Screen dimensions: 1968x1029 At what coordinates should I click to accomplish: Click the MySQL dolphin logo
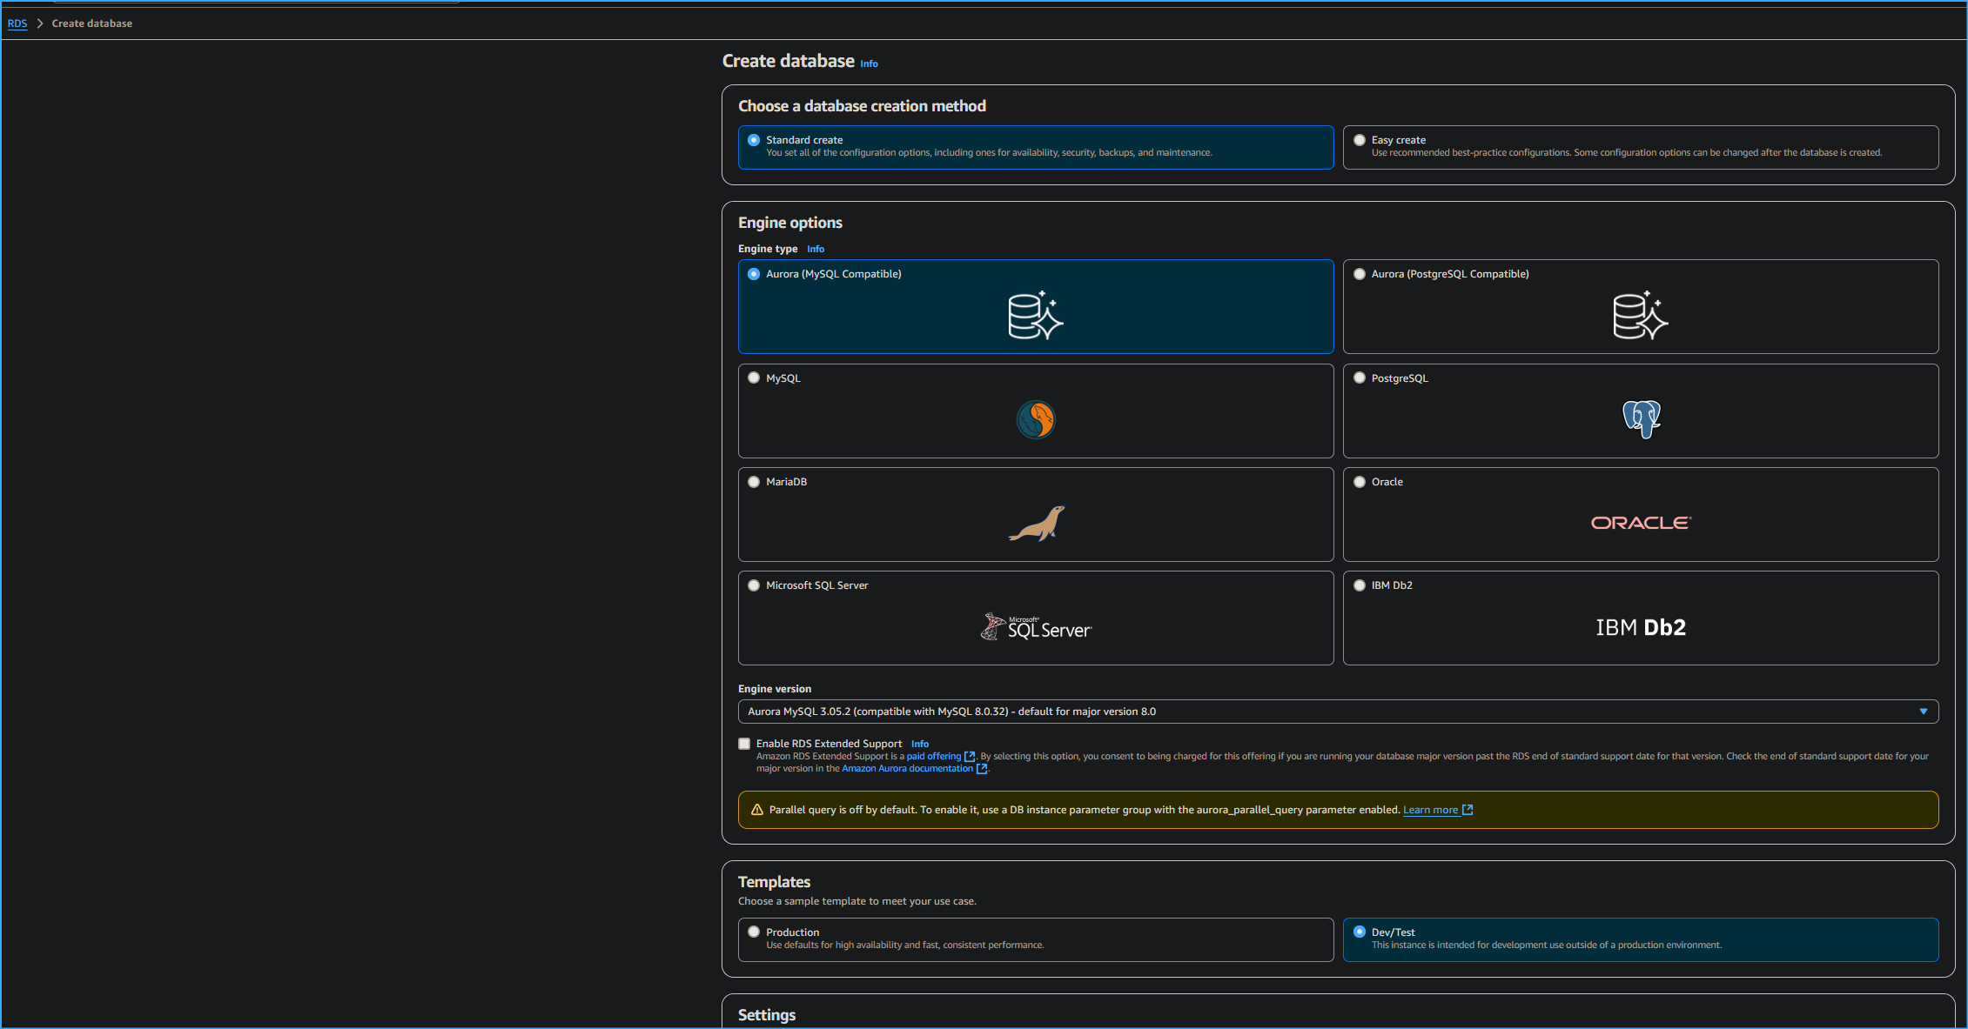[x=1035, y=419]
